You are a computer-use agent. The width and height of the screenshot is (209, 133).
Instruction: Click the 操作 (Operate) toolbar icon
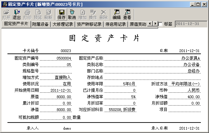[93, 15]
